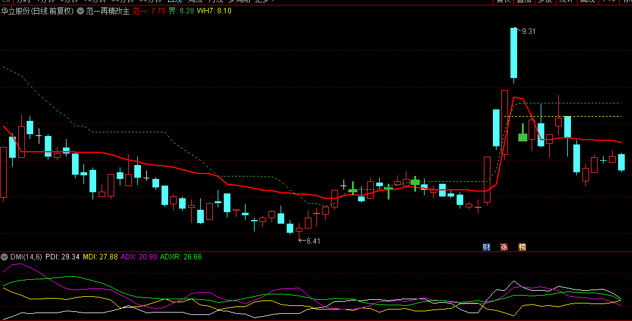Select the WH7: 8.10 yellow value
The height and width of the screenshot is (321, 632).
214,11
